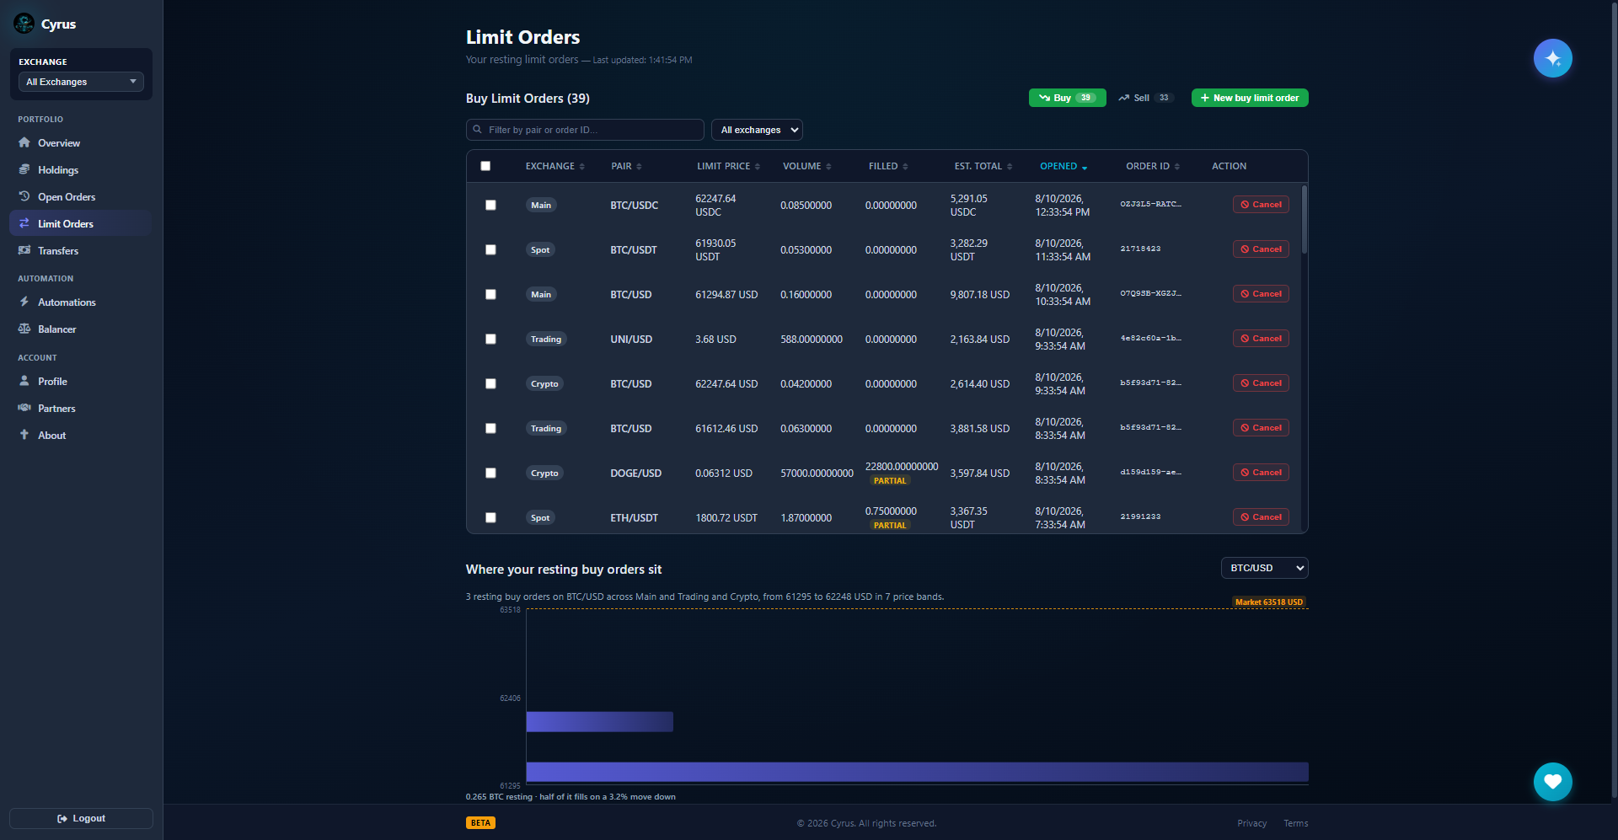Click the Balancer scales icon
The width and height of the screenshot is (1618, 840).
coord(24,329)
